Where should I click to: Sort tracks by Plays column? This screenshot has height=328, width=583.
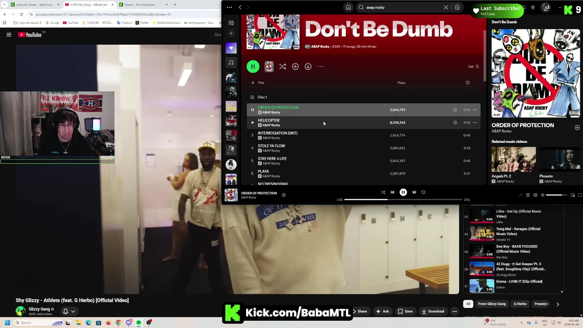coord(401,83)
